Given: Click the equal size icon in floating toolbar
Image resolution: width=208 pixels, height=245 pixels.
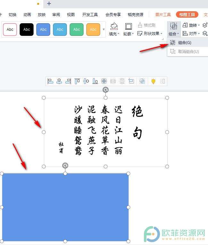Looking at the screenshot, I should (131, 81).
